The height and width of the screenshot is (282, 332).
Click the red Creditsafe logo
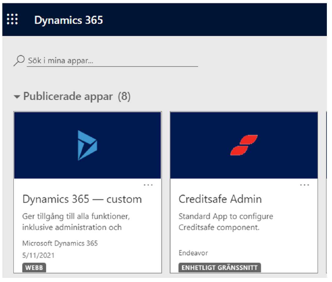[243, 145]
